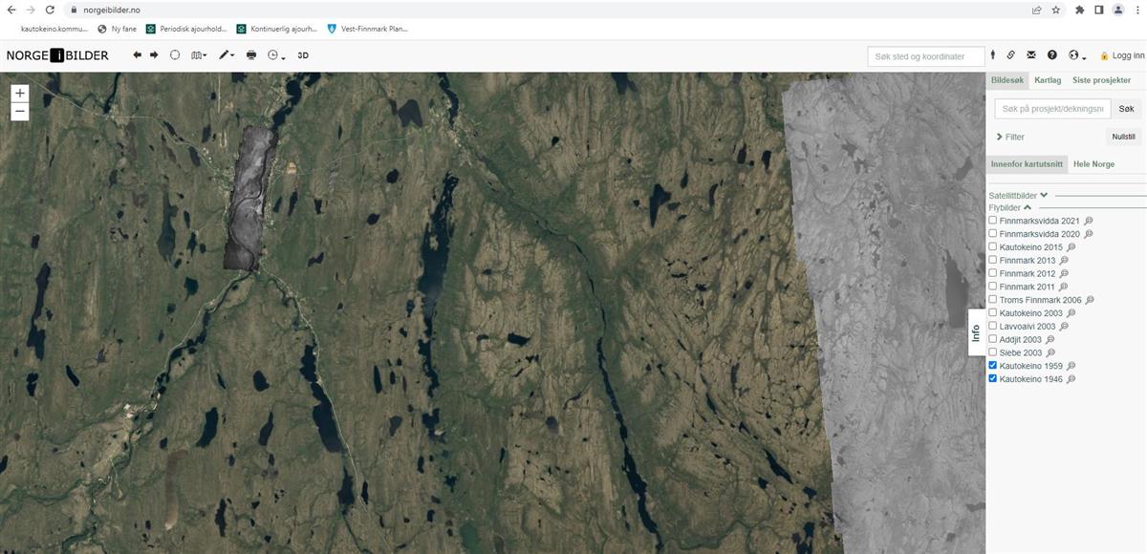Go to next map view arrow

tap(154, 55)
